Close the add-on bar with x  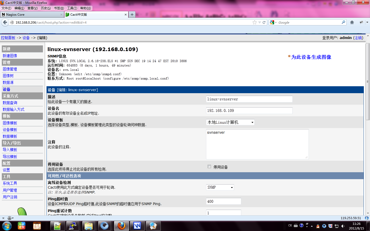(x=3, y=218)
